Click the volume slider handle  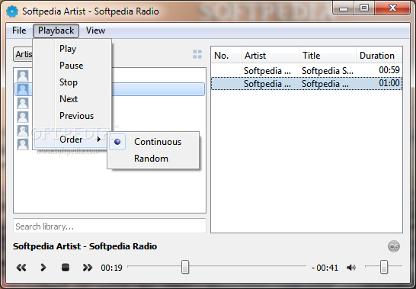[384, 267]
